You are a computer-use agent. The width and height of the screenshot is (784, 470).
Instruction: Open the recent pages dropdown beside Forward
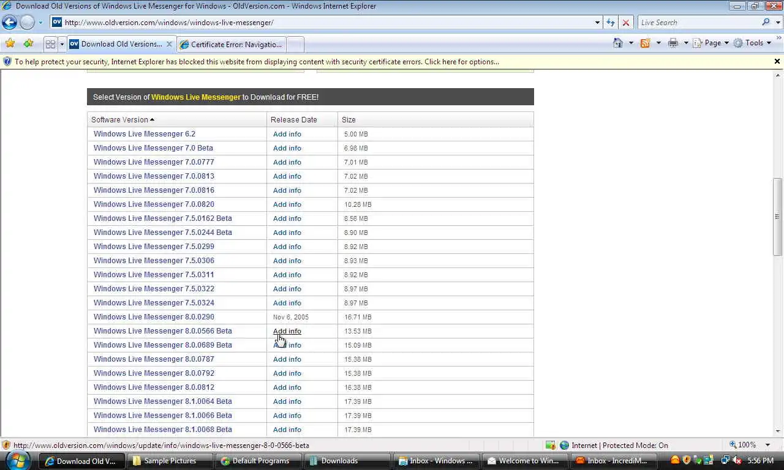(x=40, y=23)
